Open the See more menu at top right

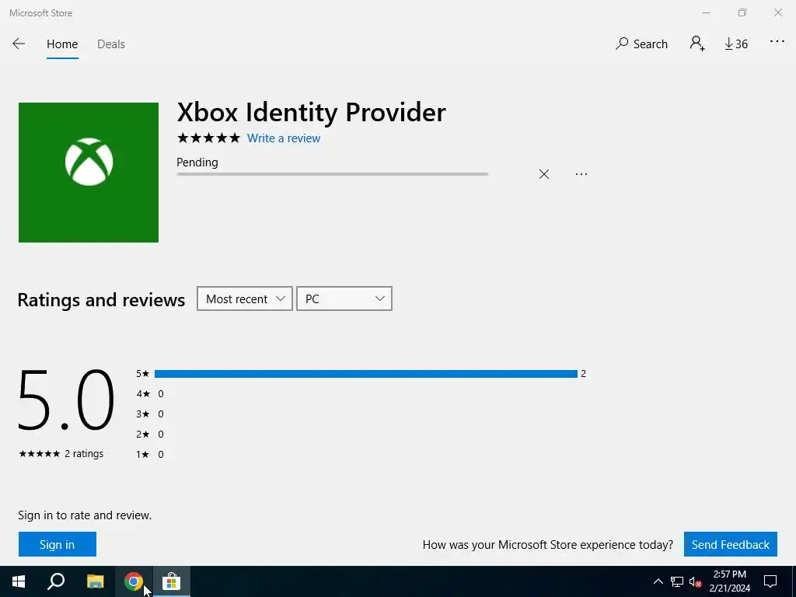point(777,42)
